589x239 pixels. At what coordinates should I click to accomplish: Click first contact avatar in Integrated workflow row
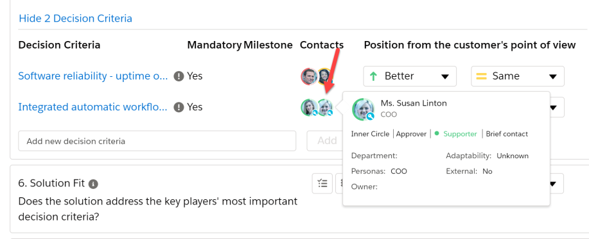coord(309,108)
